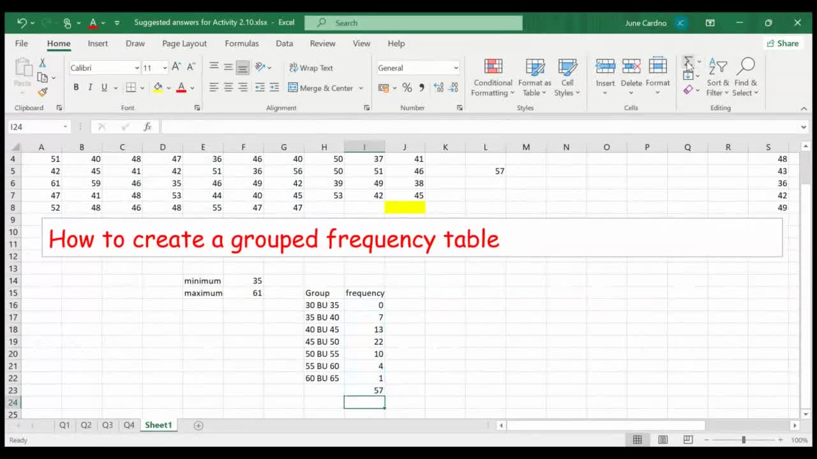Screen dimensions: 817x459
Task: Toggle Bold formatting
Action: 76,87
